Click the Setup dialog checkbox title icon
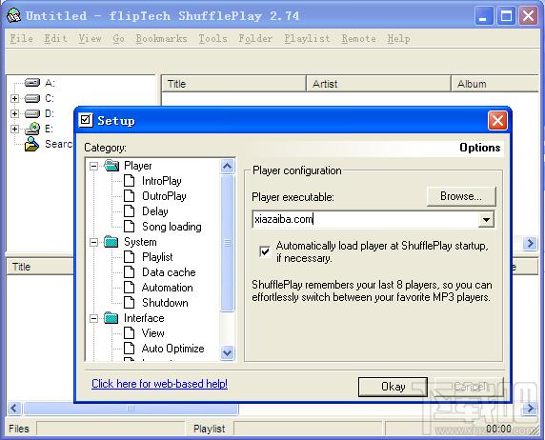545x440 pixels. [x=85, y=120]
